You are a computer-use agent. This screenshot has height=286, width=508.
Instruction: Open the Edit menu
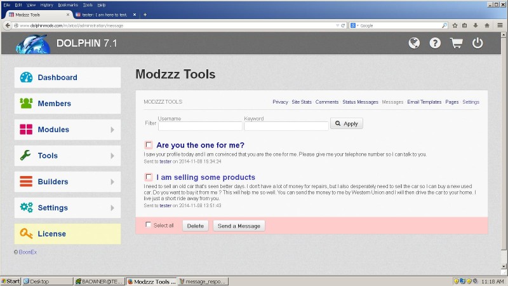point(18,5)
